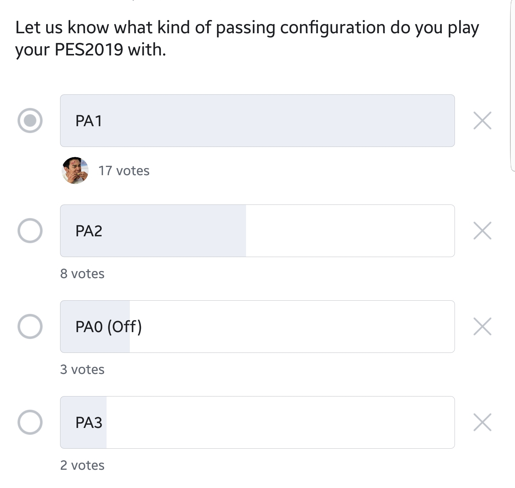This screenshot has height=488, width=515.
Task: Delete the PA3 poll option
Action: click(482, 422)
